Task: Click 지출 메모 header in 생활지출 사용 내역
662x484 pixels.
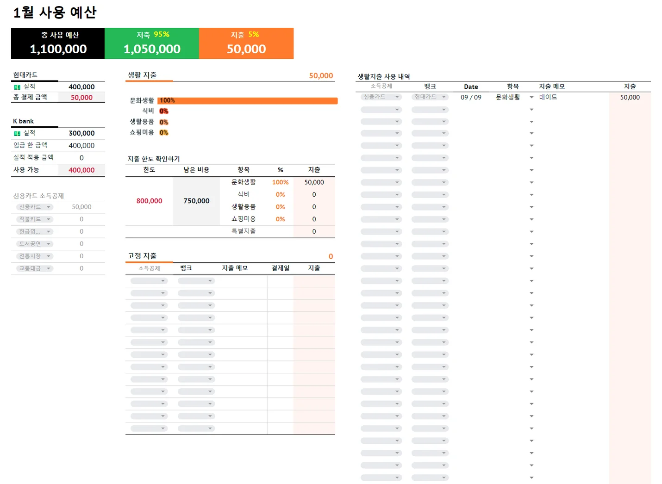Action: [x=552, y=87]
